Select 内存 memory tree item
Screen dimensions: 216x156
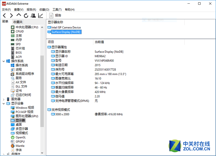coord(17,40)
